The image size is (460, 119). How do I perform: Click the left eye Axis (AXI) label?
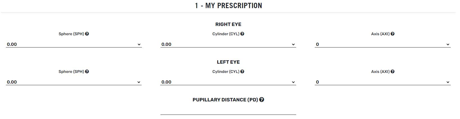[380, 72]
